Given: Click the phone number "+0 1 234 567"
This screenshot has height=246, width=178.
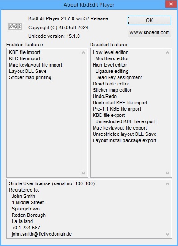Looking at the screenshot, I should coord(26,228).
